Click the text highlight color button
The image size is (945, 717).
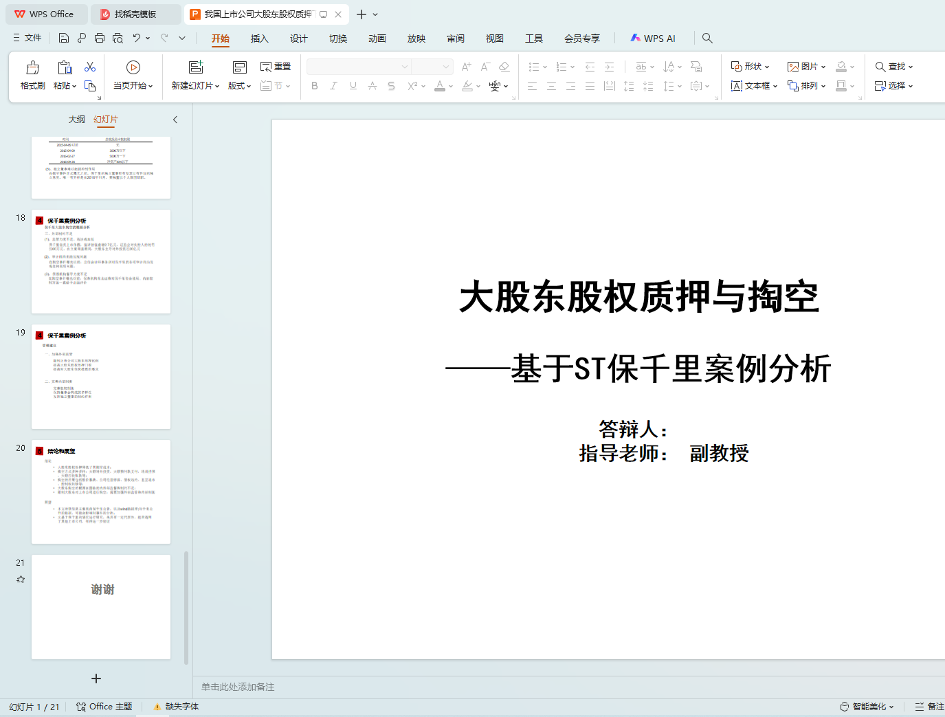467,86
